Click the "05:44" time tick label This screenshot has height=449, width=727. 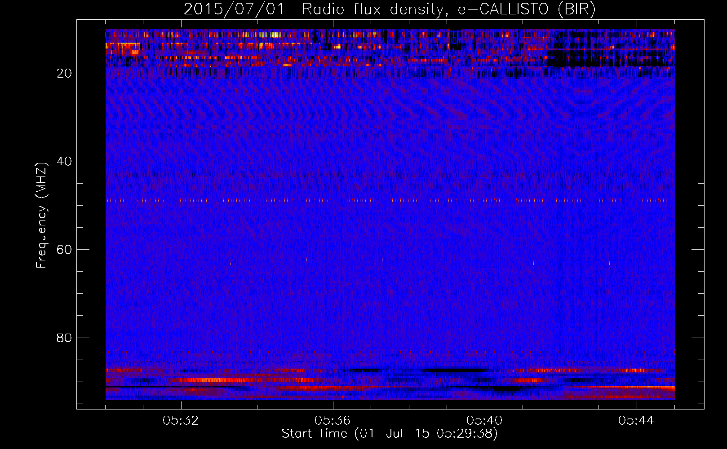click(x=636, y=421)
